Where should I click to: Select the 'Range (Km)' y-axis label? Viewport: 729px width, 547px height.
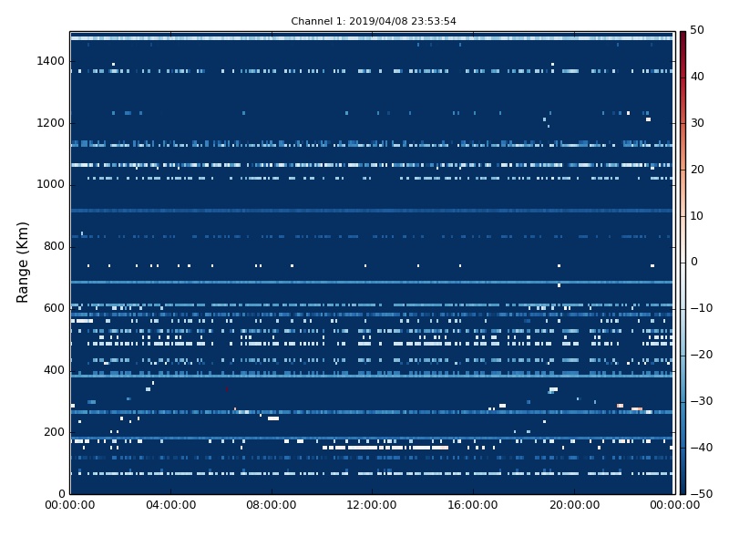22,263
